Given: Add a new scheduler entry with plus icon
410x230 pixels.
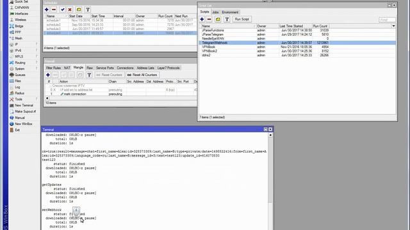Looking at the screenshot, I should (x=47, y=10).
